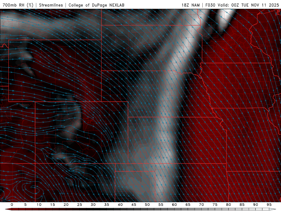Click the "80" humidity scale label
Screen dimensions: 281x211
tap(228, 205)
